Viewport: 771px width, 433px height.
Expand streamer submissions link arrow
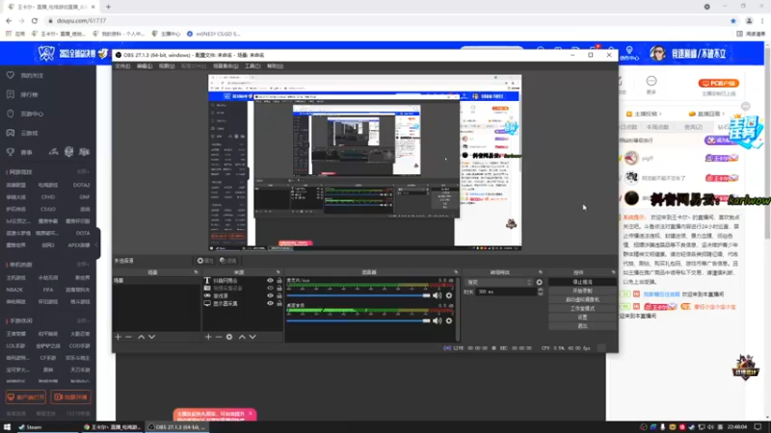tap(660, 114)
